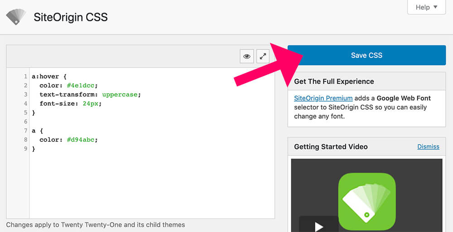Click line number 6 in editor

click(x=26, y=122)
